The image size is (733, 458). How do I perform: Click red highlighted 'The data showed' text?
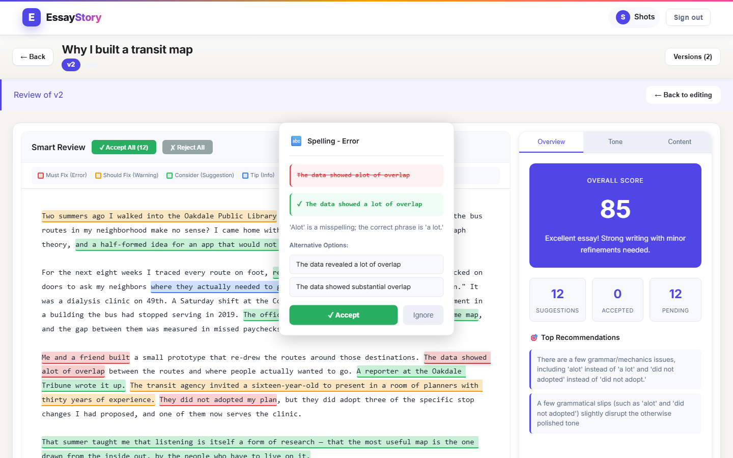coord(457,357)
